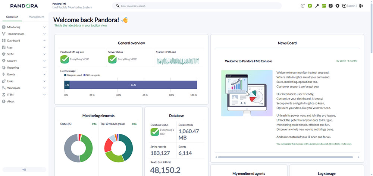Expand the SIEM menu chevron
The image size is (373, 176).
click(44, 54)
